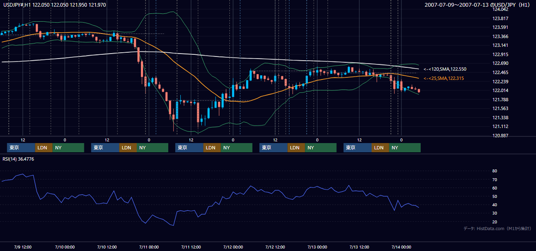This screenshot has width=536, height=251.
Task: Click price axis value 122.014
Action: tap(500, 90)
